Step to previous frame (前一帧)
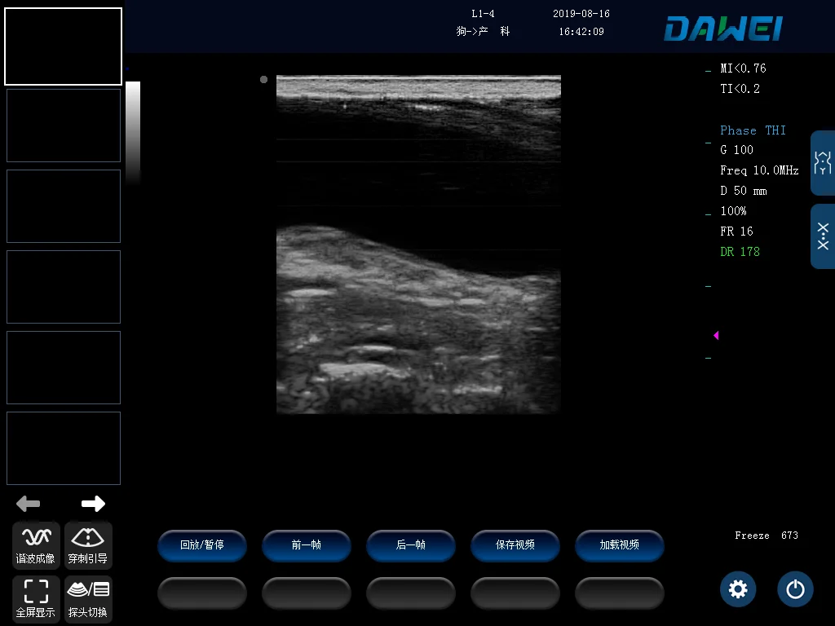 (x=307, y=545)
